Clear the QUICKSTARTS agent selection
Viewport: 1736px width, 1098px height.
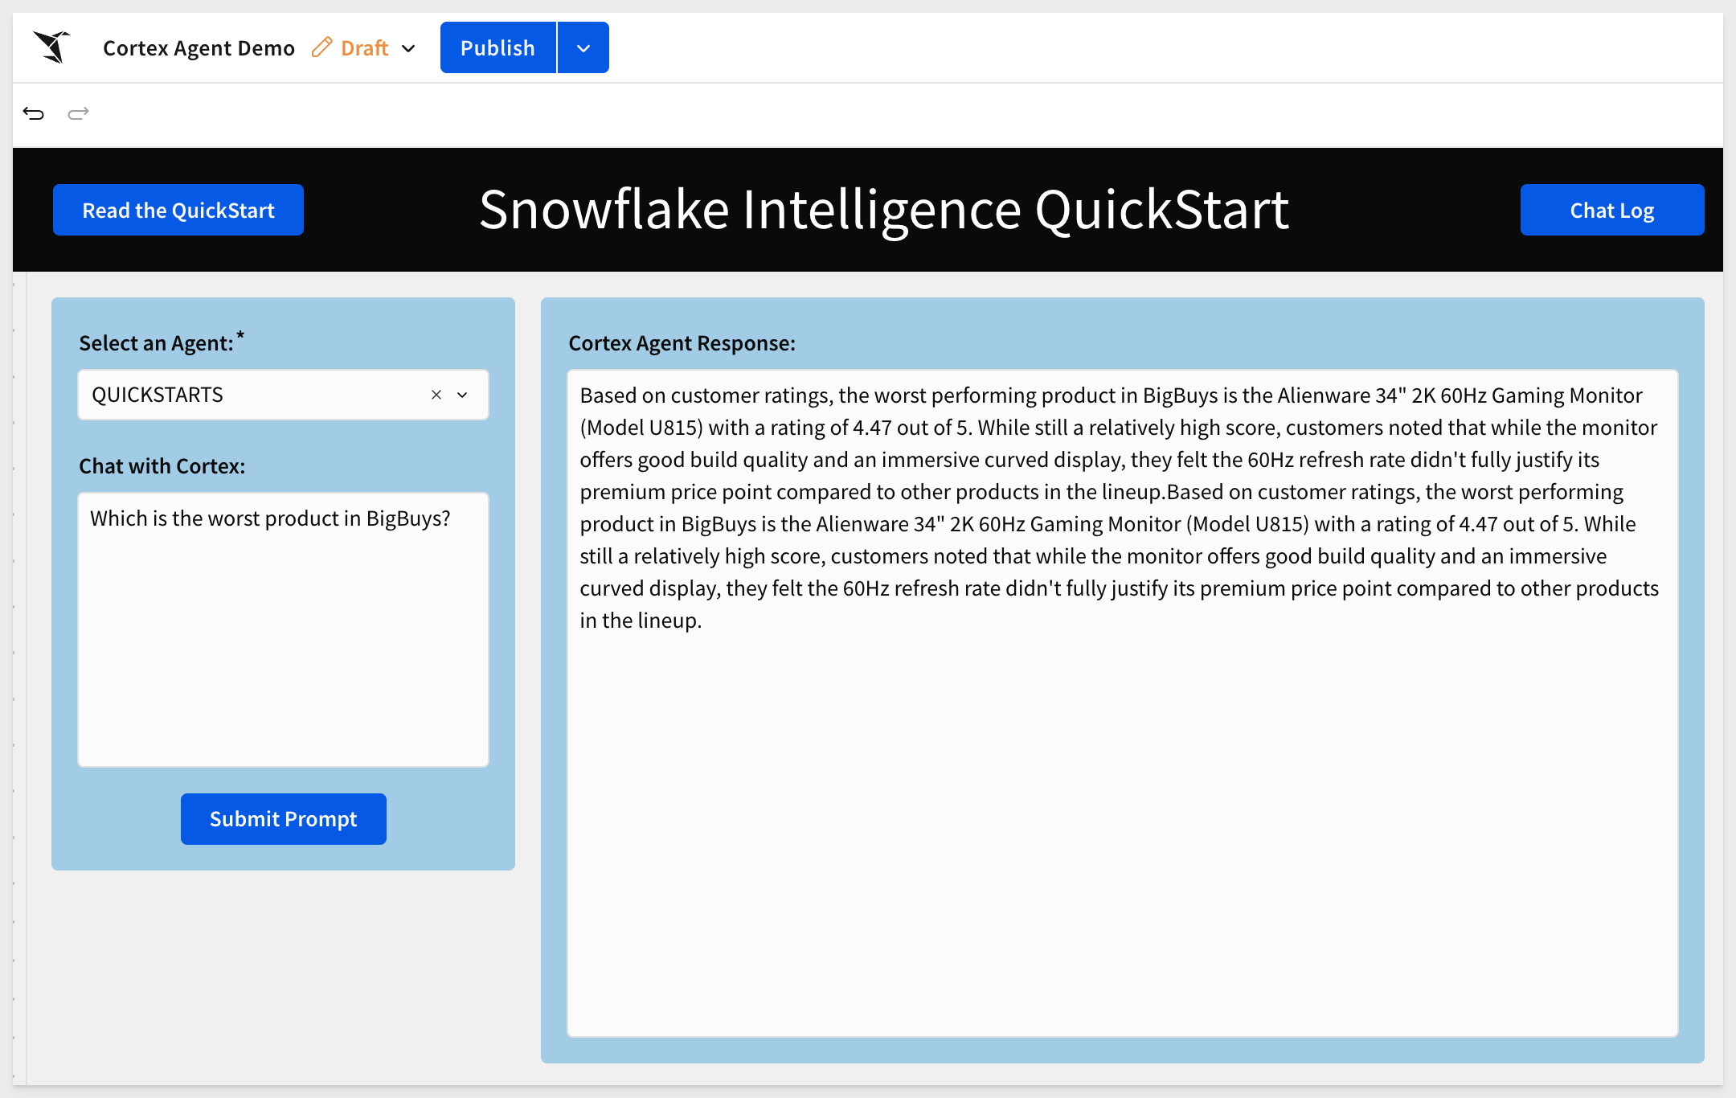(436, 395)
